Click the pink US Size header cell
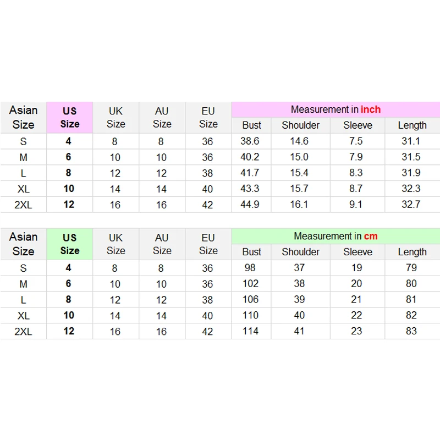The image size is (440, 440). coord(69,118)
